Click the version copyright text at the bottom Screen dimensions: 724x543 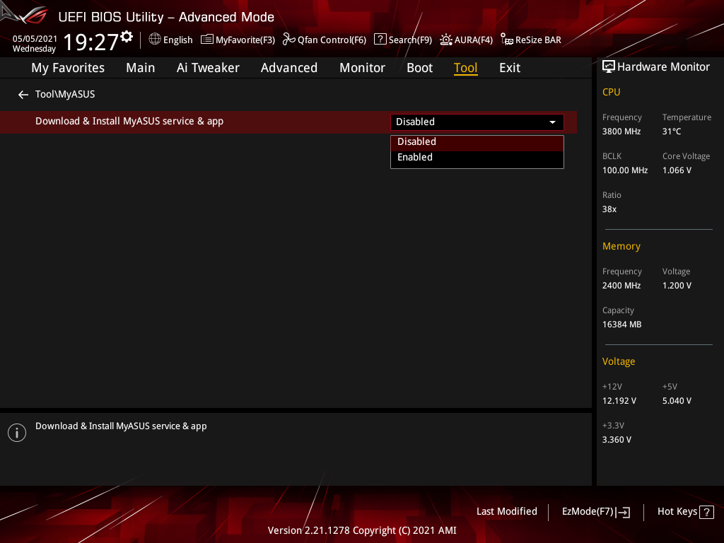pyautogui.click(x=362, y=530)
